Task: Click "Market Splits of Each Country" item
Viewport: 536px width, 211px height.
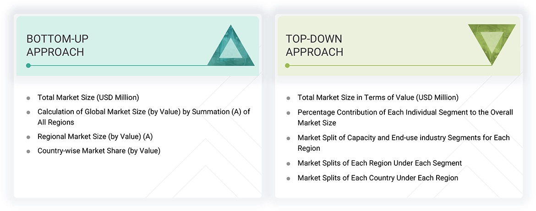Action: tap(377, 178)
